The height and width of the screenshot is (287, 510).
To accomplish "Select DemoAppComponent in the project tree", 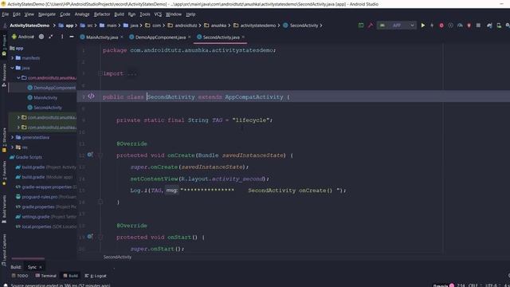I will [54, 88].
